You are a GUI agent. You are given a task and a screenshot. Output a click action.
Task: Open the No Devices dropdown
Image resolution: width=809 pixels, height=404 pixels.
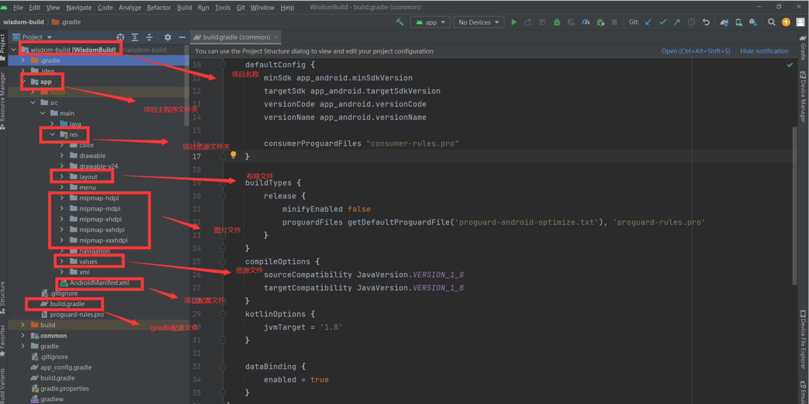pos(479,22)
